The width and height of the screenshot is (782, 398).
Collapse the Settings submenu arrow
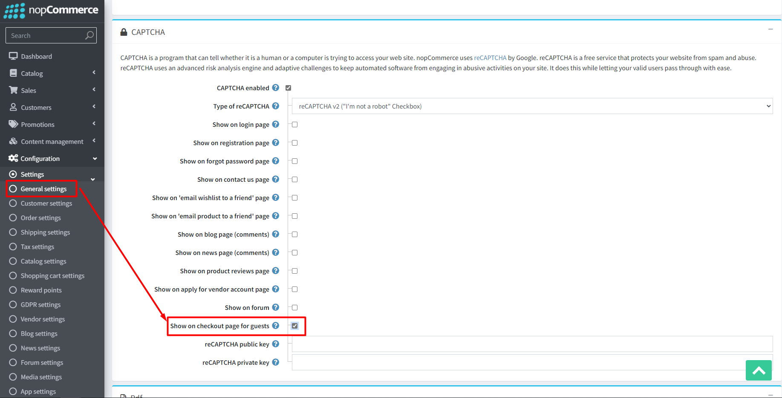[93, 179]
